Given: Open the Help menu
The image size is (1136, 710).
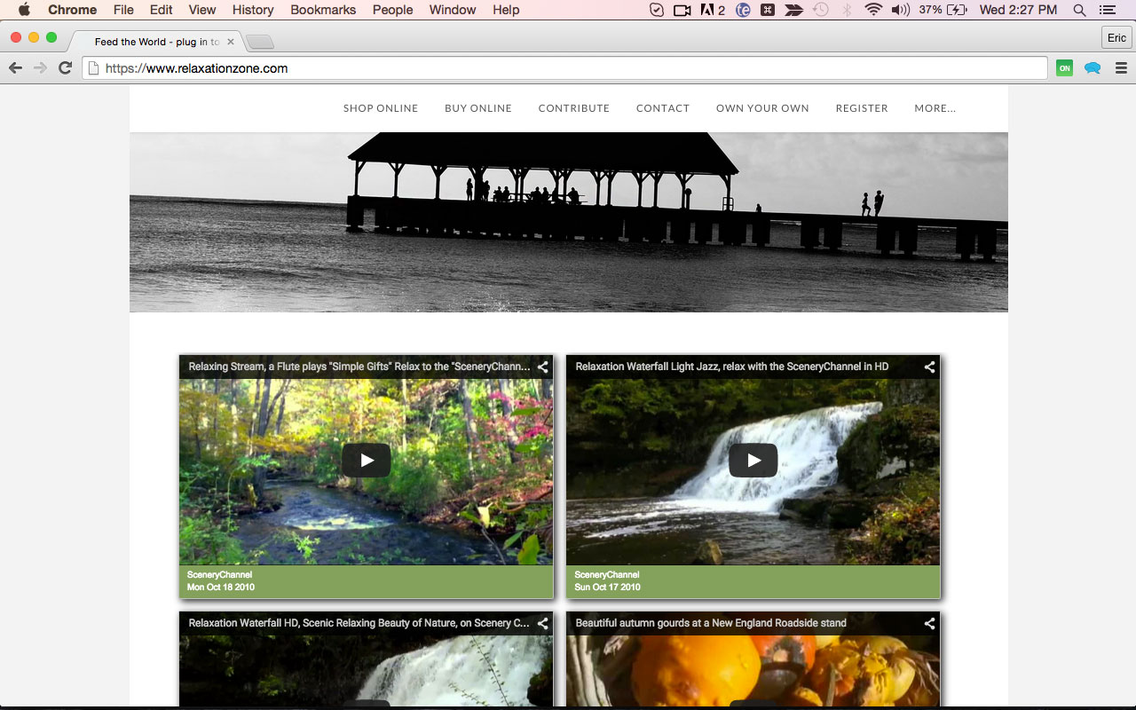Looking at the screenshot, I should [506, 10].
